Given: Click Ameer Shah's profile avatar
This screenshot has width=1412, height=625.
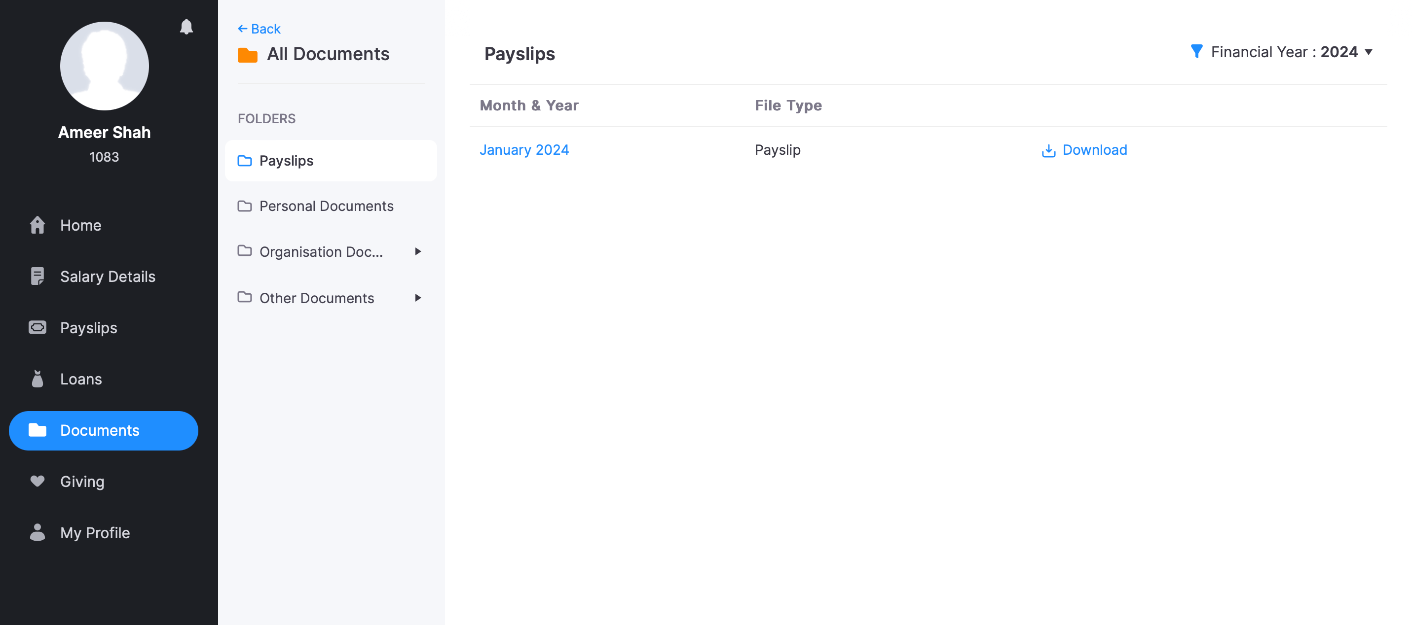Looking at the screenshot, I should click(x=104, y=66).
